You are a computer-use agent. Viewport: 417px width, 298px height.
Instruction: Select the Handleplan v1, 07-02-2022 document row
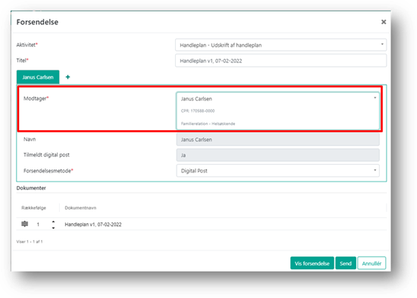pyautogui.click(x=202, y=224)
